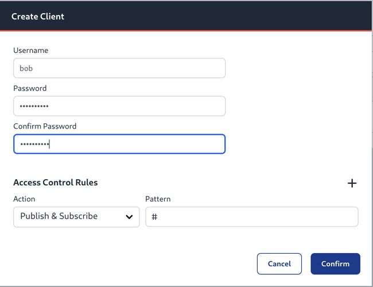Open the Action dropdown showing Publish & Subscribe
Viewport: 373px width, 287px height.
[76, 217]
